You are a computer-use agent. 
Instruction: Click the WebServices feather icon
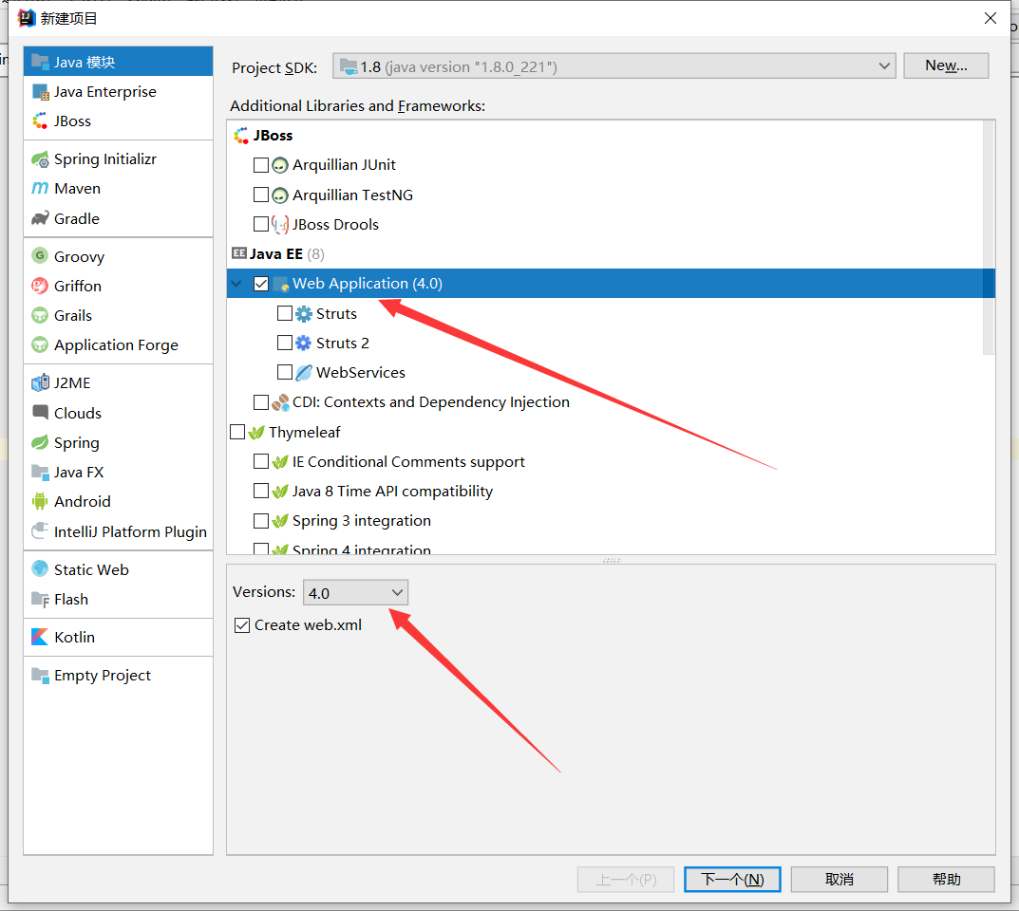(304, 373)
